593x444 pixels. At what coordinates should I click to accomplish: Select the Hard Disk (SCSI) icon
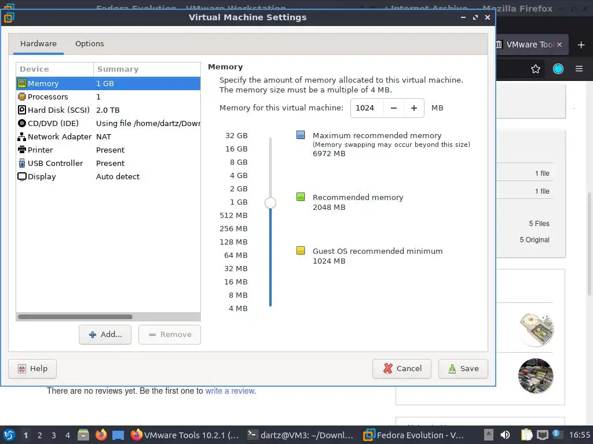pos(22,110)
